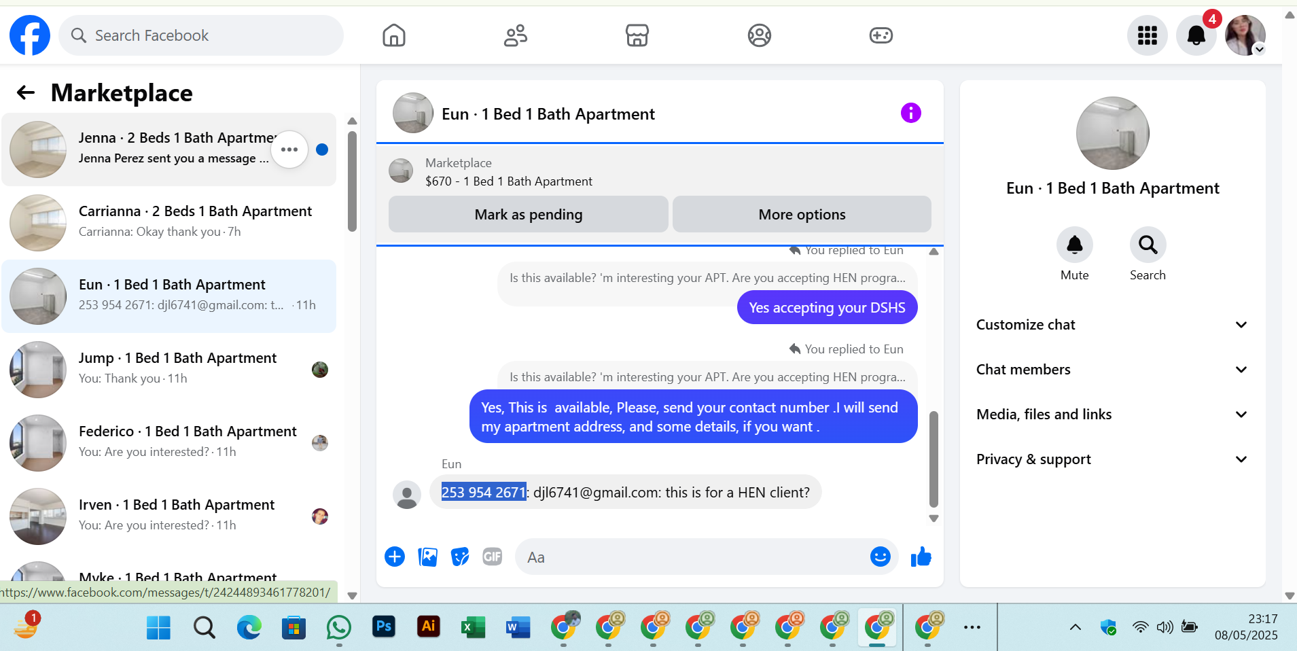Open the More options listing menu
Viewport: 1297px width, 651px height.
pyautogui.click(x=802, y=215)
